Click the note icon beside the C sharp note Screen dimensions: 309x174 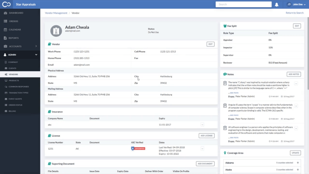(225, 83)
